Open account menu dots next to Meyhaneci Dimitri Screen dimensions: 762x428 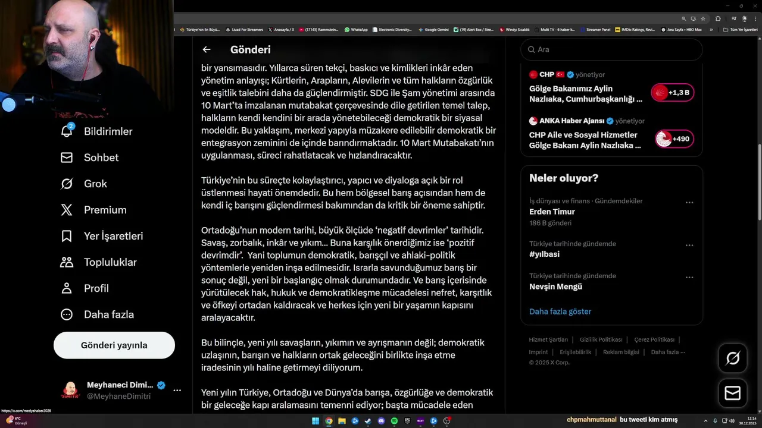coord(177,391)
